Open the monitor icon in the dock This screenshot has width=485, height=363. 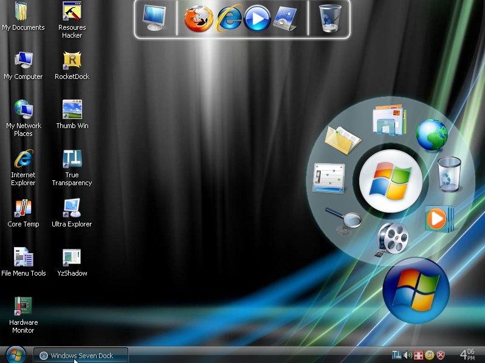tap(154, 18)
